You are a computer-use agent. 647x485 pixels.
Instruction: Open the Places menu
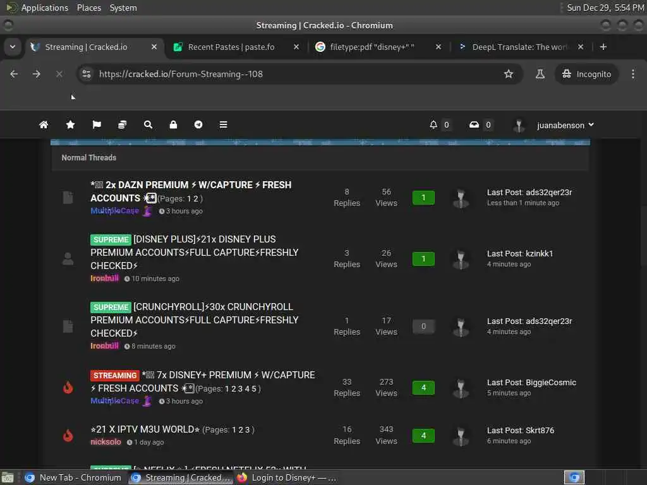[88, 8]
